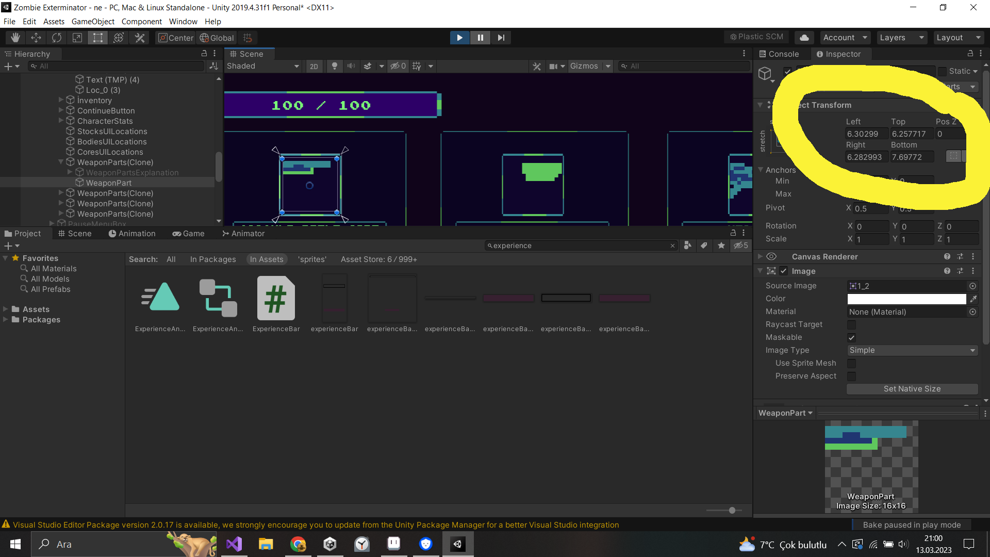Toggle Scene view lighting
The image size is (990, 557).
tap(335, 66)
